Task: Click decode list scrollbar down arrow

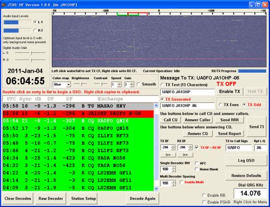Action: click(156, 189)
